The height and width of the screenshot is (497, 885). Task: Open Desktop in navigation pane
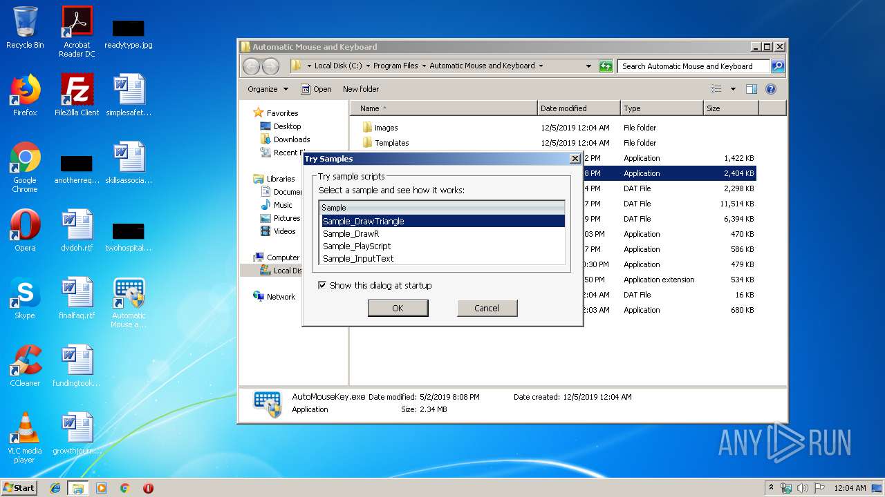(281, 126)
